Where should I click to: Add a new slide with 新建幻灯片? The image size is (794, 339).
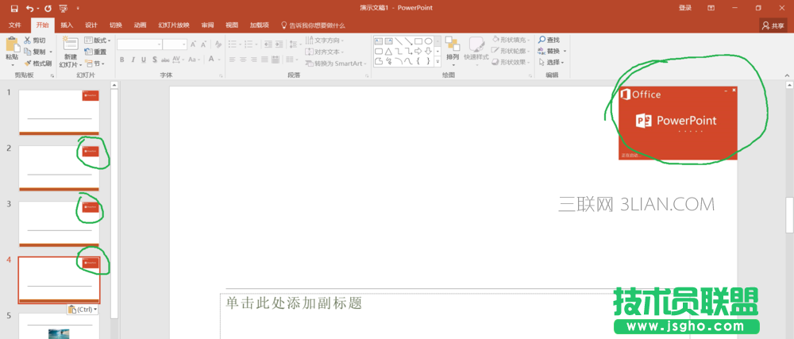(71, 52)
